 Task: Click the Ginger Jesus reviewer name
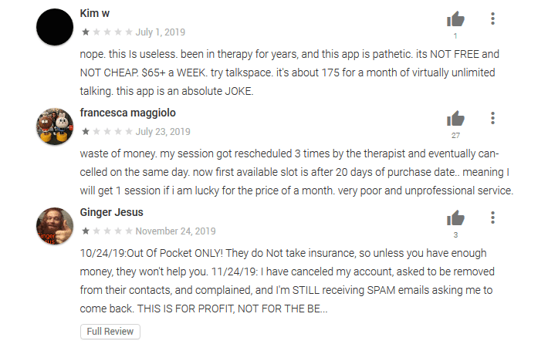111,213
